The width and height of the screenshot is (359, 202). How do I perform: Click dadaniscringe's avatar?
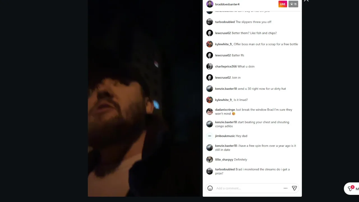coord(210,112)
